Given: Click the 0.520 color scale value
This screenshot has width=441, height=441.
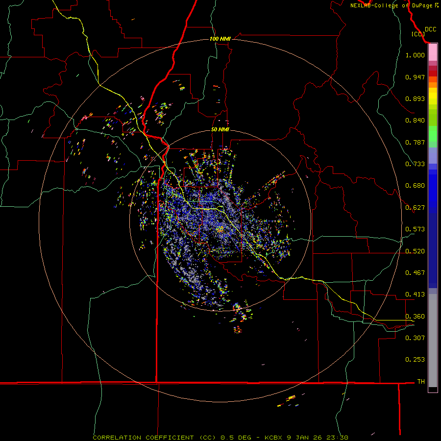Looking at the screenshot, I should click(x=415, y=251).
